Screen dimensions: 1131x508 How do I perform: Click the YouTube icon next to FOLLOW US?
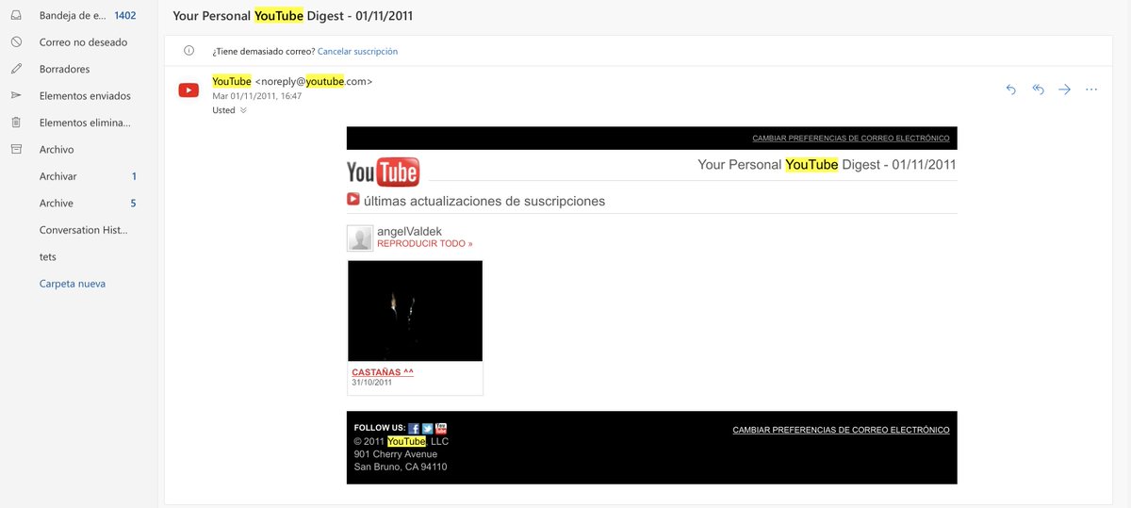[441, 428]
